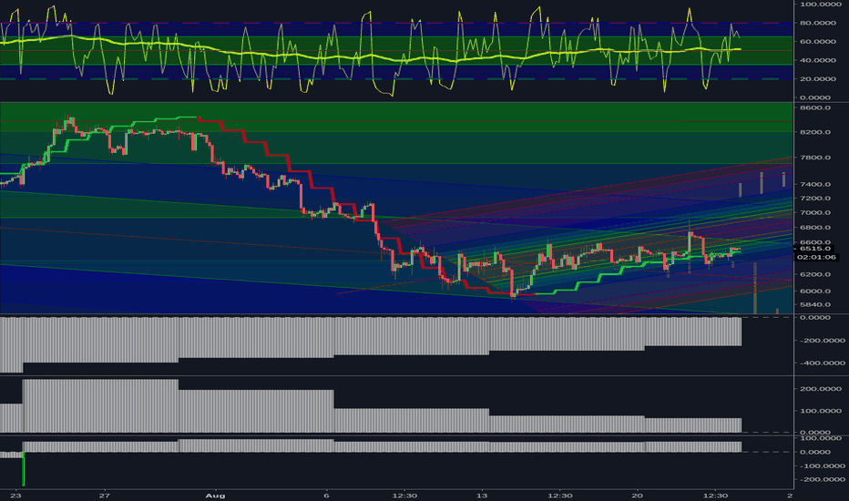Click the bar countdown timer 02:01:06
The height and width of the screenshot is (501, 849).
pyautogui.click(x=816, y=257)
